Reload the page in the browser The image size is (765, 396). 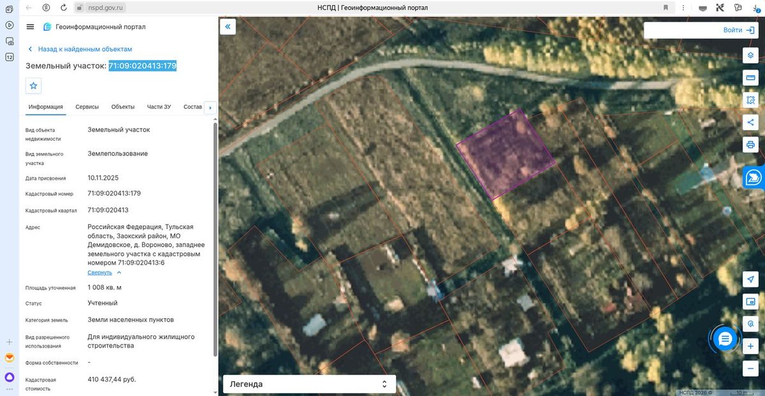63,8
